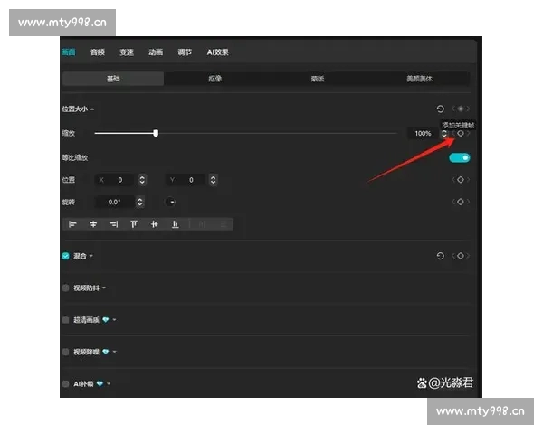This screenshot has height=434, width=543.
Task: Click the rotation dial beside 旋转 value
Action: (170, 202)
